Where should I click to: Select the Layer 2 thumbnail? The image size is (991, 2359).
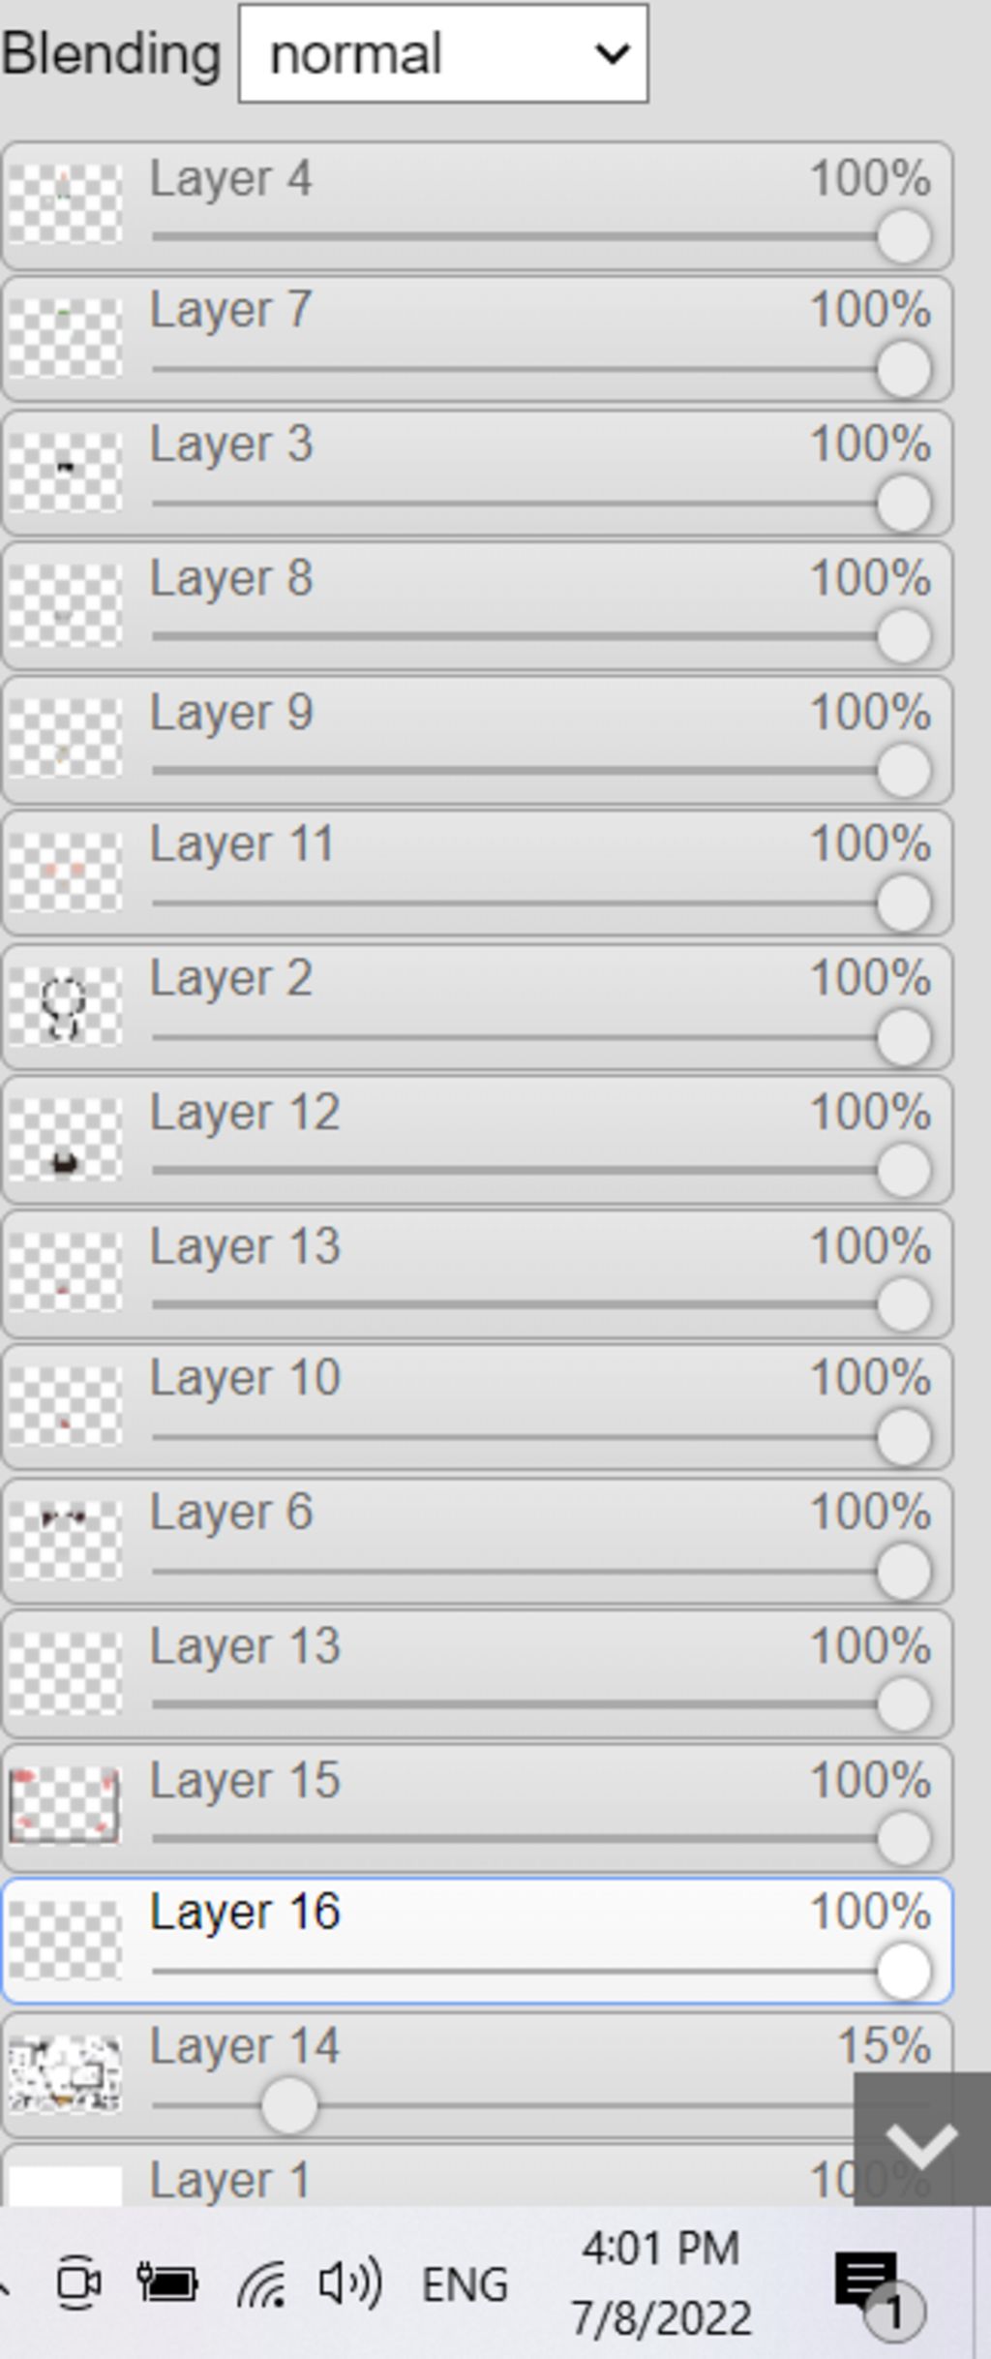click(x=65, y=1007)
